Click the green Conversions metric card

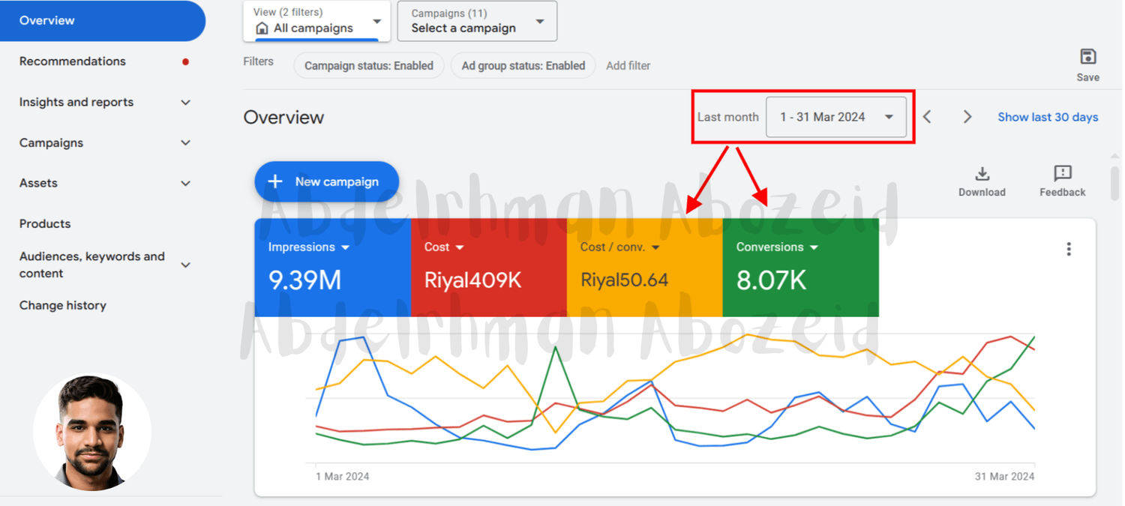tap(799, 268)
